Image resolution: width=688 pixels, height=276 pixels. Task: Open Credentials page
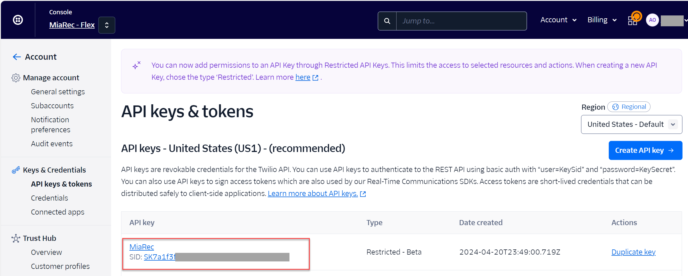[x=50, y=198]
